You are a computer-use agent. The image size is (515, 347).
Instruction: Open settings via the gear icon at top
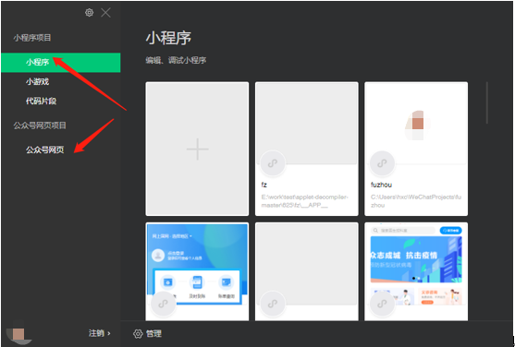89,13
